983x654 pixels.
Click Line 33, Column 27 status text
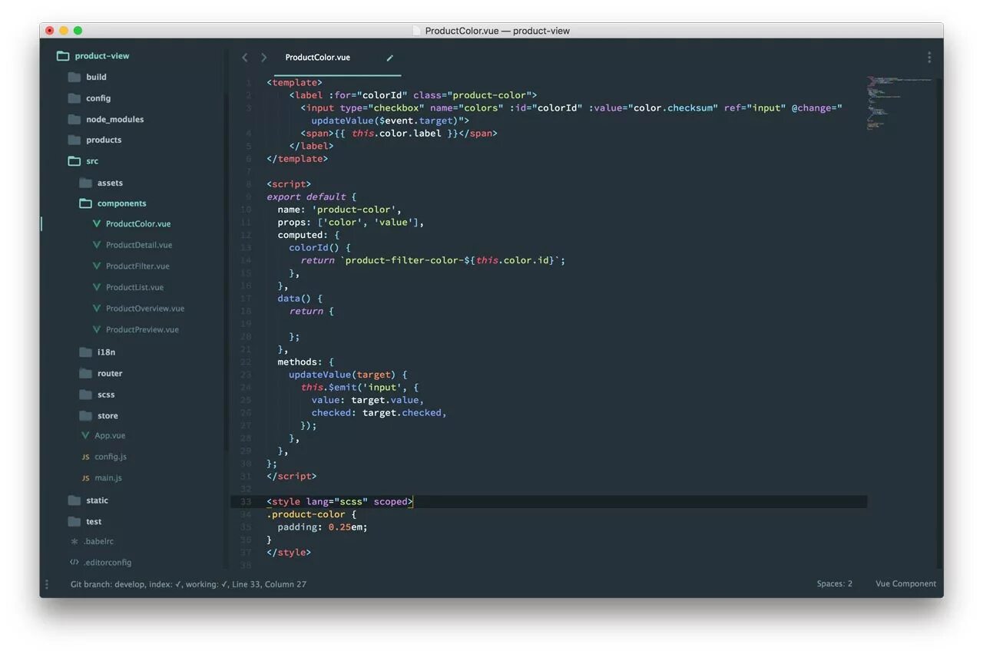(x=269, y=584)
